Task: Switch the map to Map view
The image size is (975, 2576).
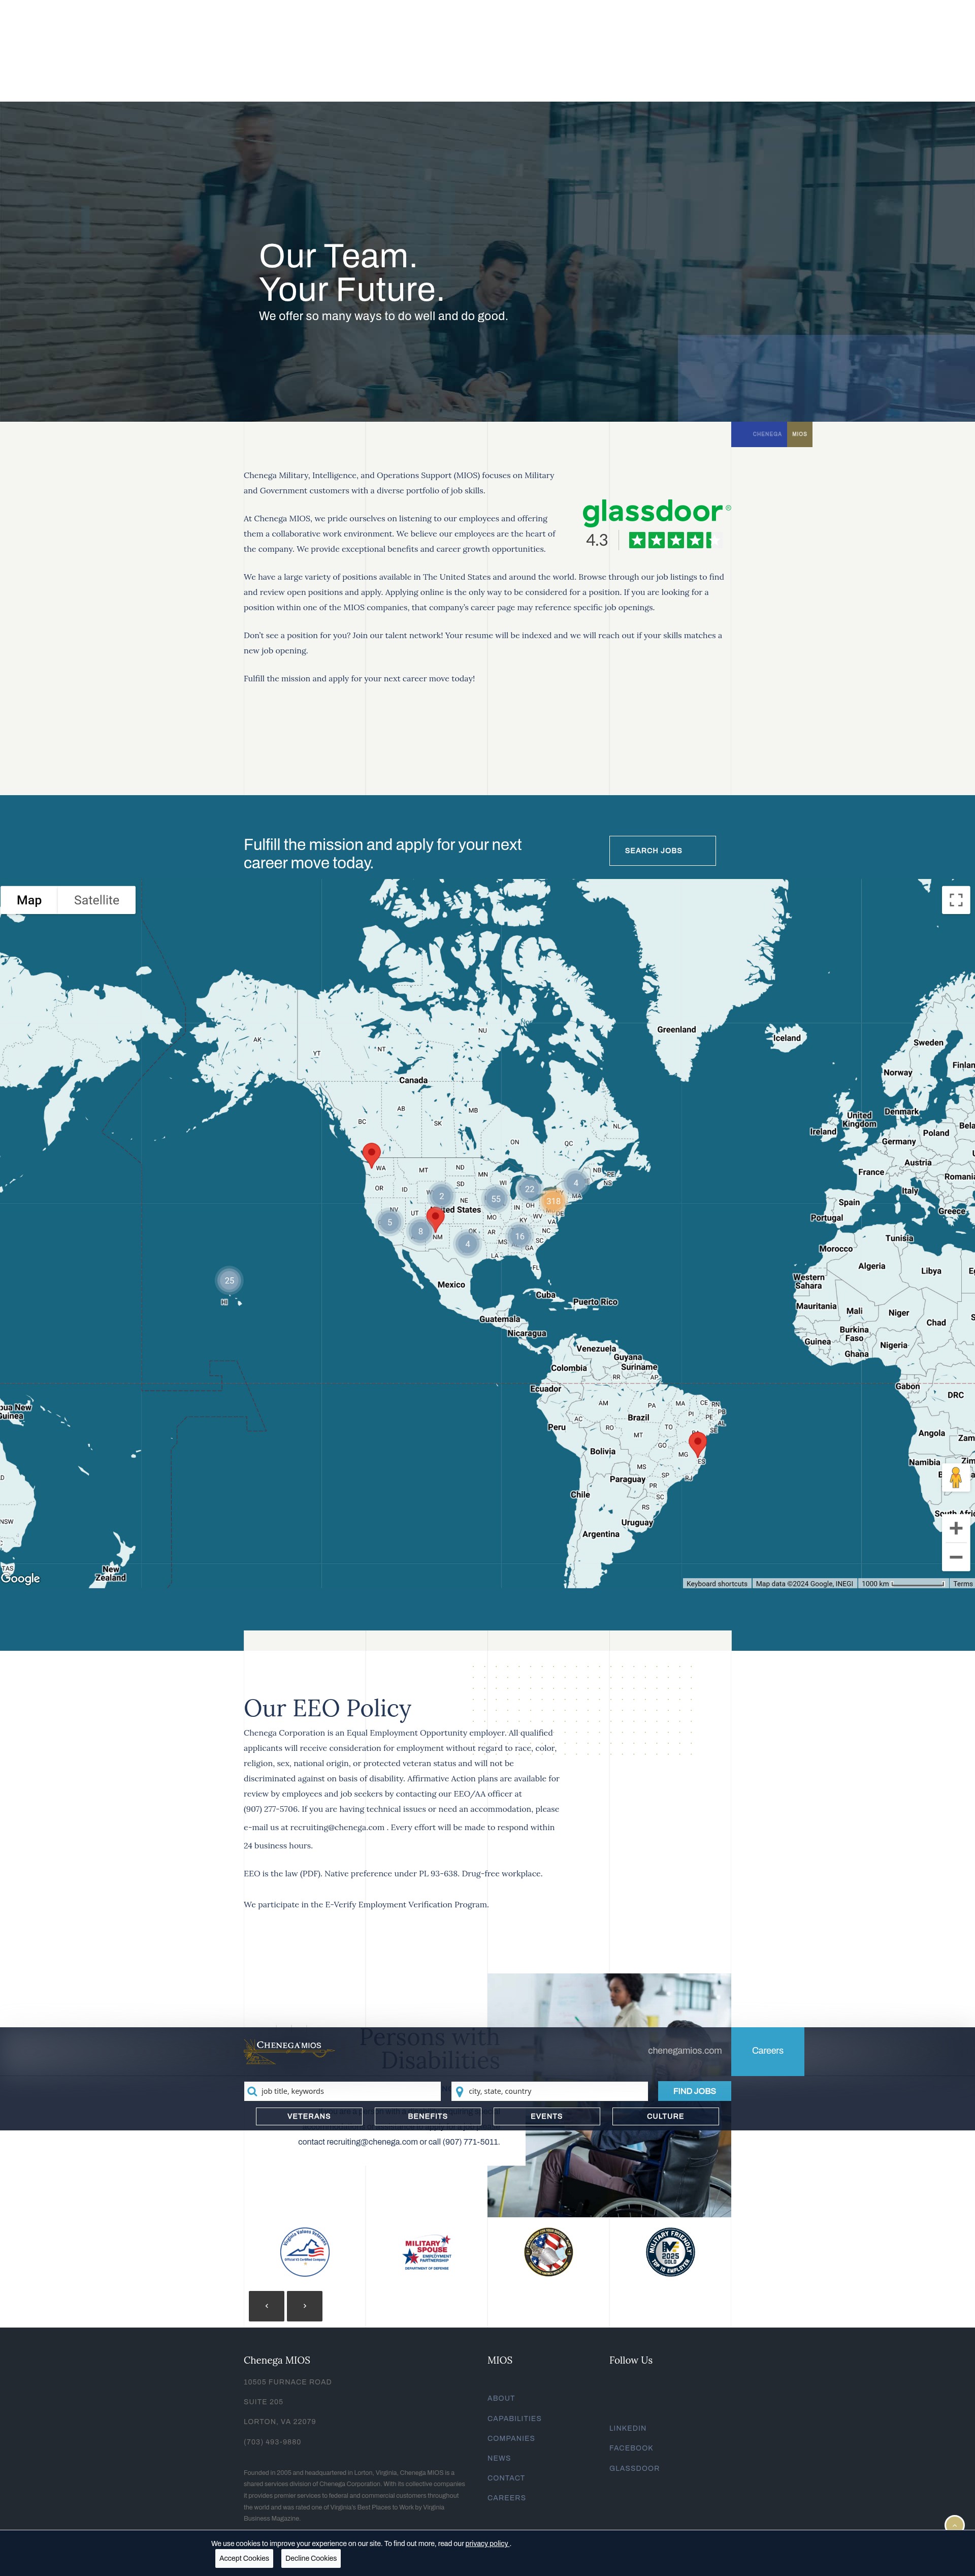Action: [29, 900]
